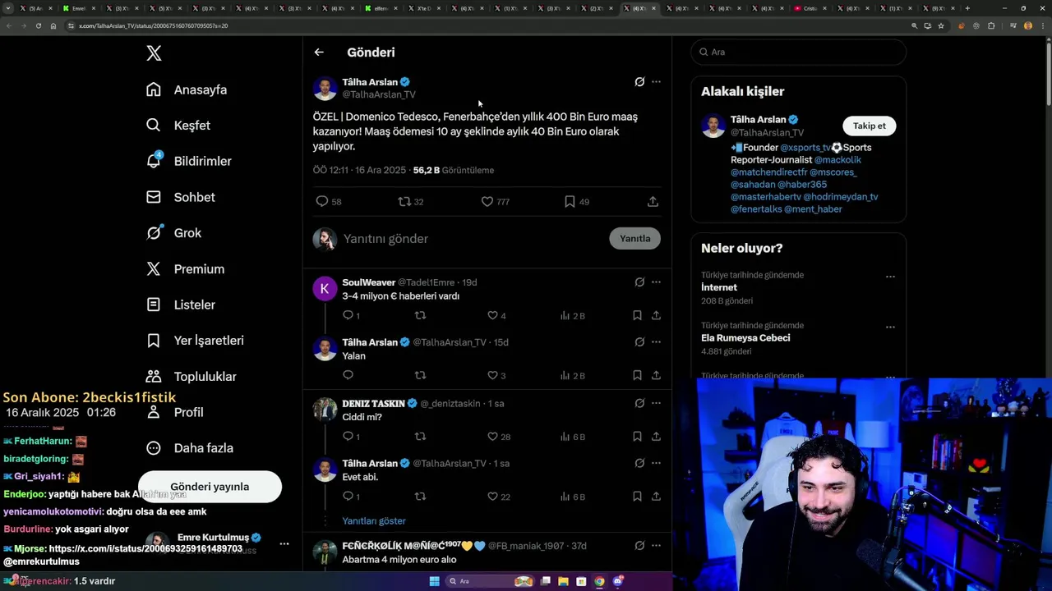Click the Yanıtla button
The image size is (1052, 591).
(634, 239)
